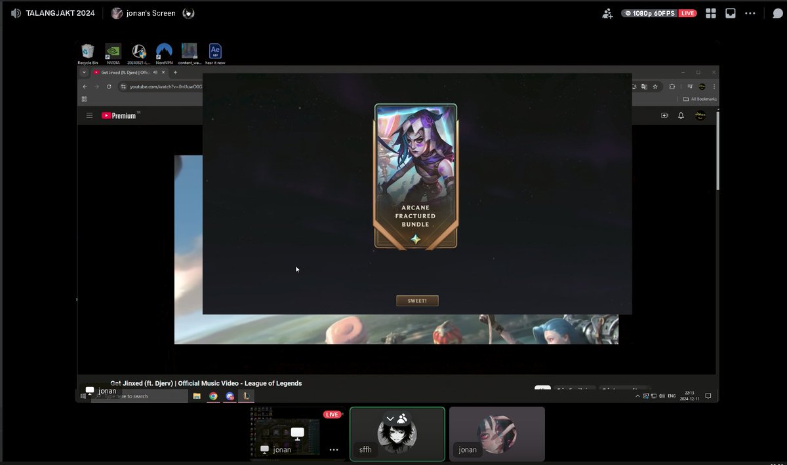Open a new Chrome tab with plus
Screen dimensions: 787x465
tap(175, 72)
